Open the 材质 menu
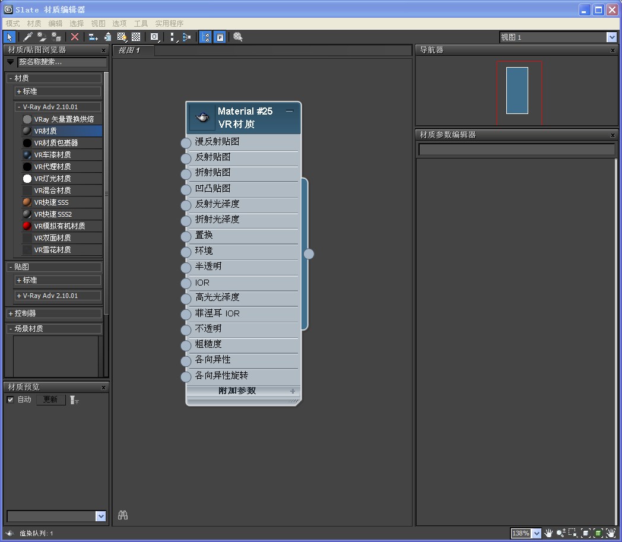This screenshot has width=622, height=542. coord(34,23)
